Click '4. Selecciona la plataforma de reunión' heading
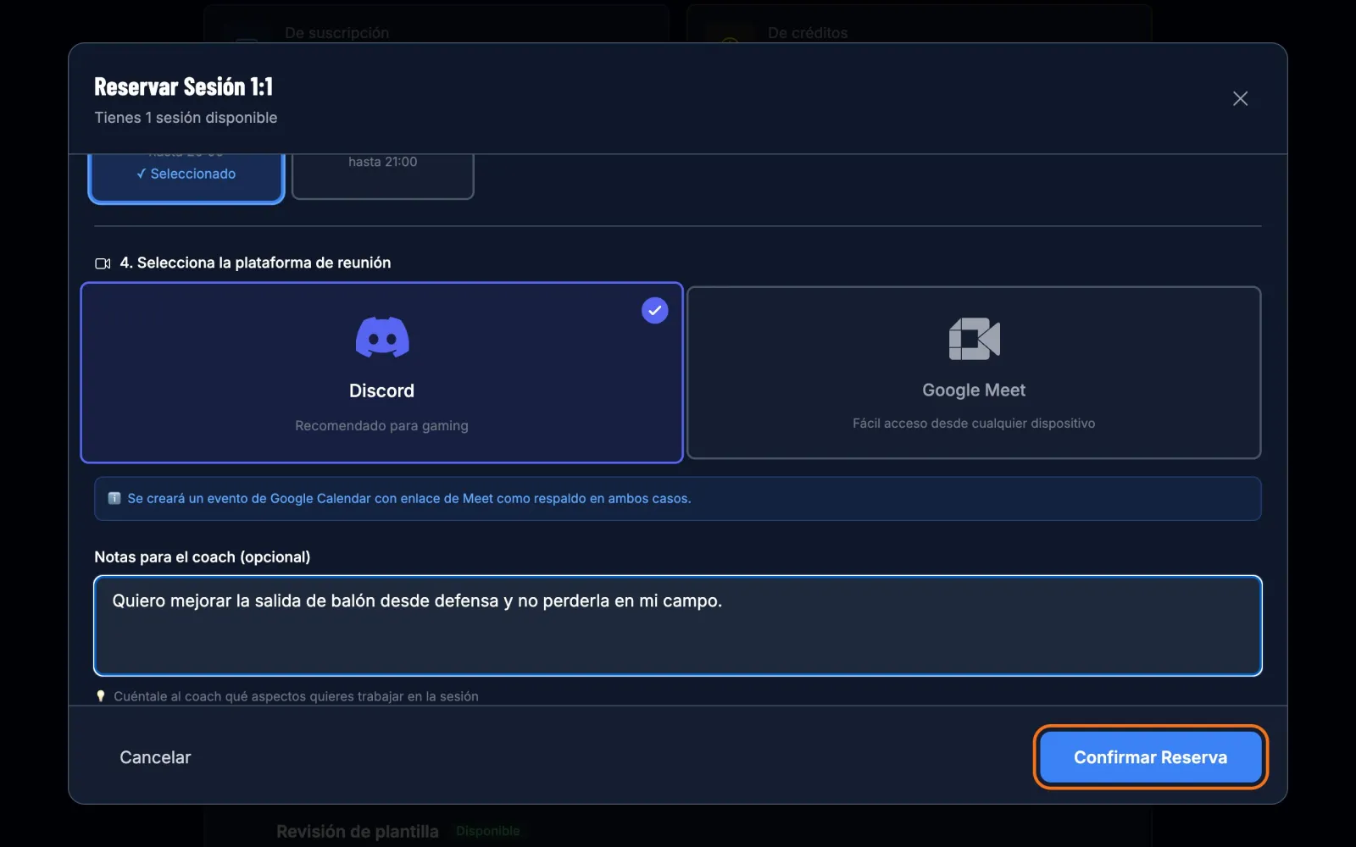The width and height of the screenshot is (1356, 847). [x=255, y=263]
